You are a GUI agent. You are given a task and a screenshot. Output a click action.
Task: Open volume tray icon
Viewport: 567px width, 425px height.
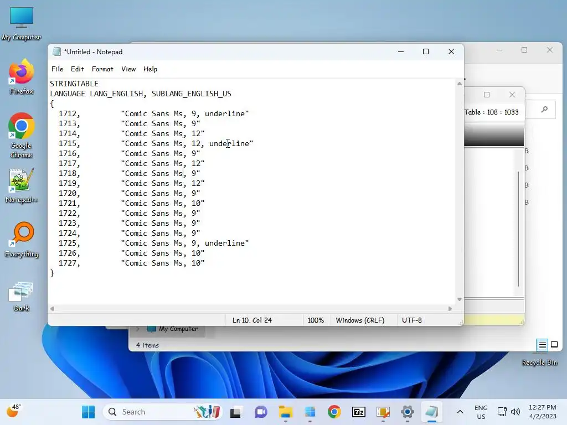pyautogui.click(x=516, y=412)
